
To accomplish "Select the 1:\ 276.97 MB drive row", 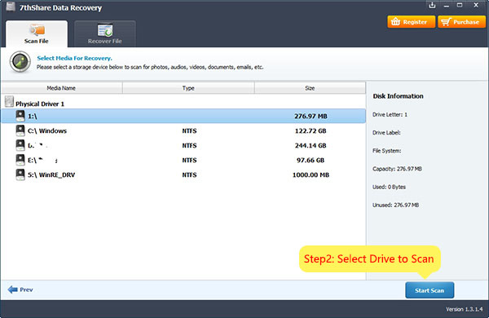I will (183, 116).
